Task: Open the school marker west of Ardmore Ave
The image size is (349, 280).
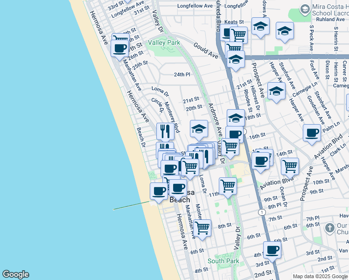Action: [x=199, y=129]
